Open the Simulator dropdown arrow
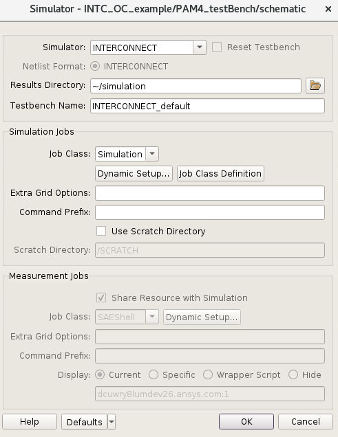 (x=199, y=47)
